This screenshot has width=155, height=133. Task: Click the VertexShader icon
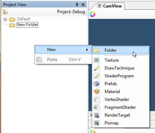(x=96, y=99)
